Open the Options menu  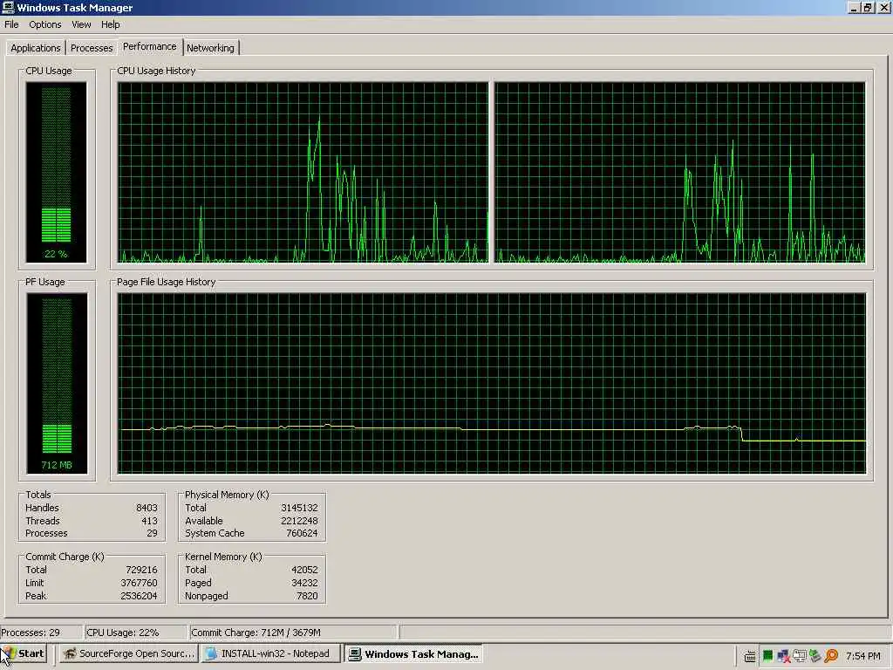click(45, 24)
